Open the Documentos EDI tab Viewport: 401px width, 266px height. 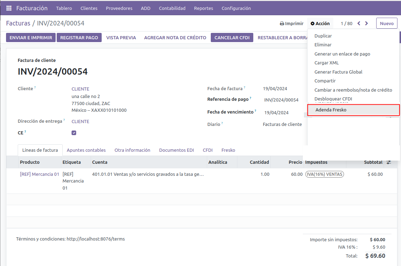click(x=176, y=150)
